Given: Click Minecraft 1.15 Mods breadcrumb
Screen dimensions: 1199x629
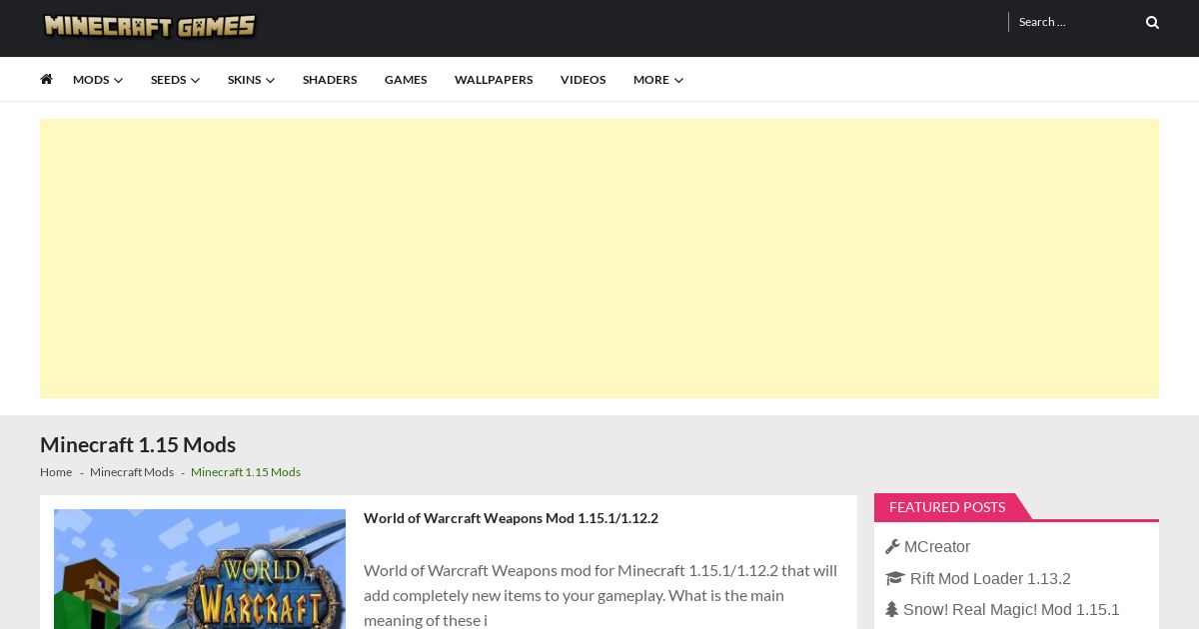Looking at the screenshot, I should [x=246, y=472].
